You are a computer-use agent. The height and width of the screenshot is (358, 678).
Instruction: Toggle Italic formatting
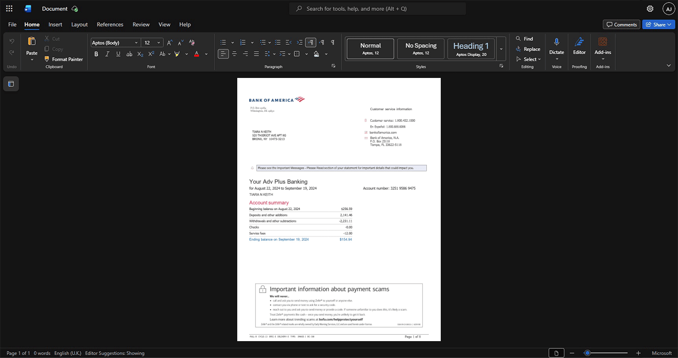pos(107,54)
